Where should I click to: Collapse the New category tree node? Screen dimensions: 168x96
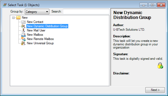(14, 18)
